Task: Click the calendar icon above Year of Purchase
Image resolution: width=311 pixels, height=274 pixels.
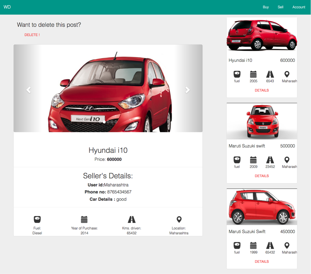Action: pos(84,219)
